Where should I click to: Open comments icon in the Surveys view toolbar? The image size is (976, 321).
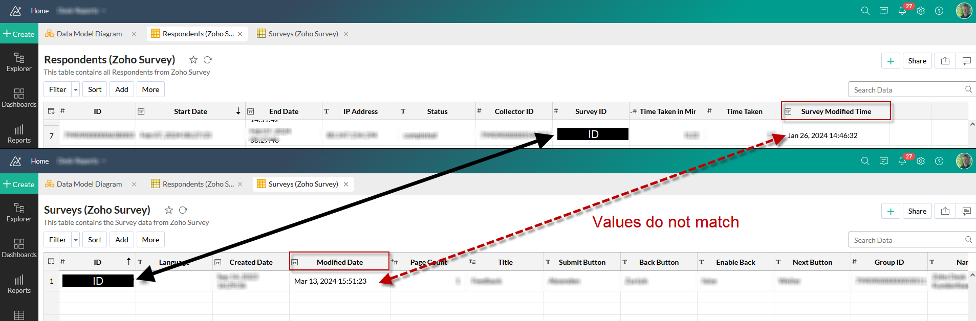[966, 211]
